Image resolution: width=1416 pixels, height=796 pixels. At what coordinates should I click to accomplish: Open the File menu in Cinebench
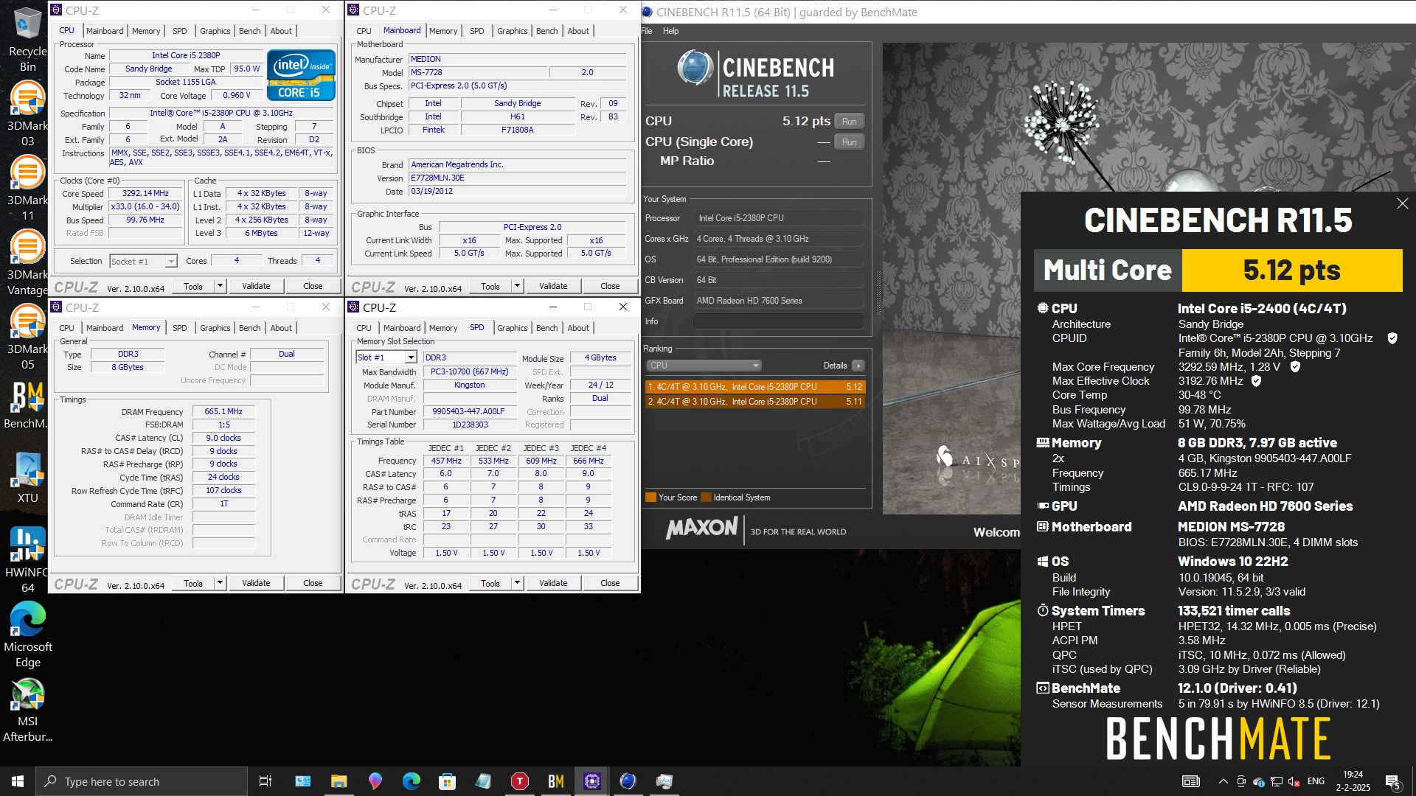(647, 31)
